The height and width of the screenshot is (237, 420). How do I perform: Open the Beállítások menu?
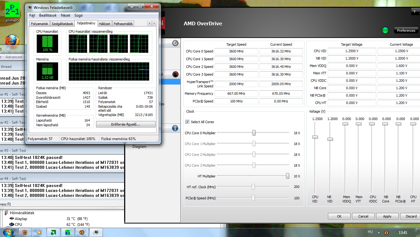pyautogui.click(x=48, y=15)
